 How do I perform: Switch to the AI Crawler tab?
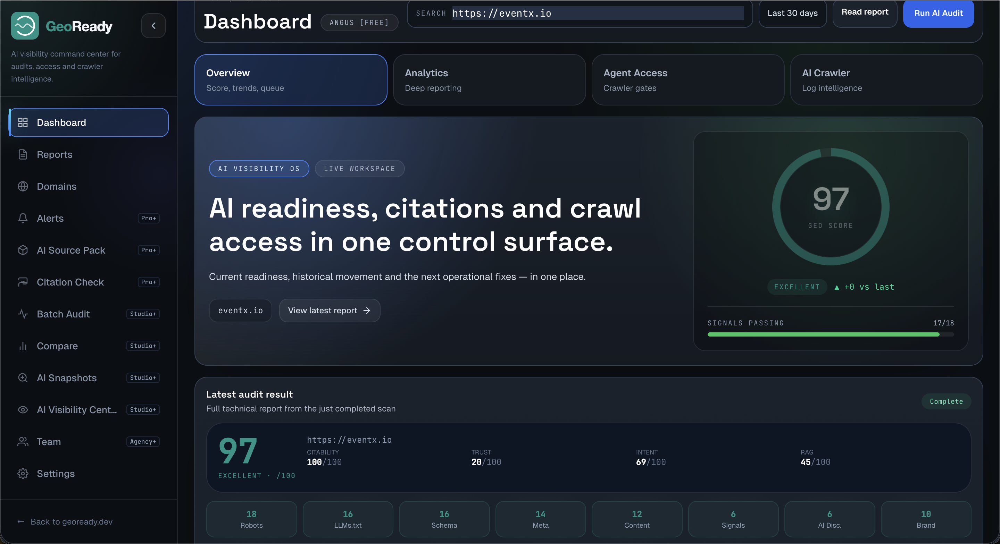pos(887,80)
